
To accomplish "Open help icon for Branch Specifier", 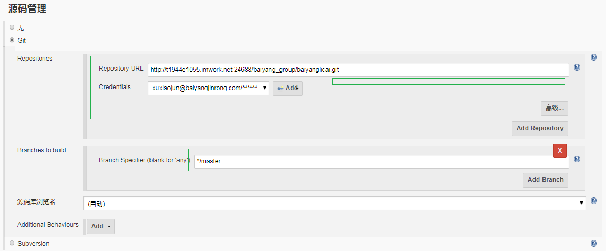I will 577,159.
